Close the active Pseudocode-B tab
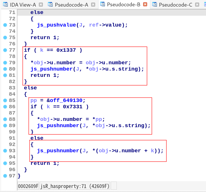 145,4
